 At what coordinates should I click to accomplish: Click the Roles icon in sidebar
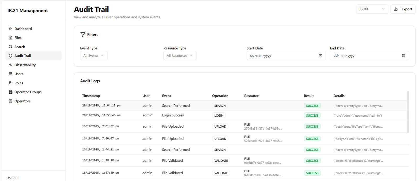[10, 83]
